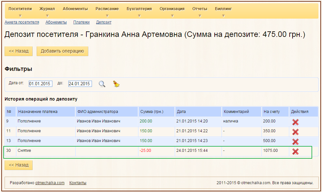Open the Контакты footer link
The image size is (322, 192).
tap(78, 183)
